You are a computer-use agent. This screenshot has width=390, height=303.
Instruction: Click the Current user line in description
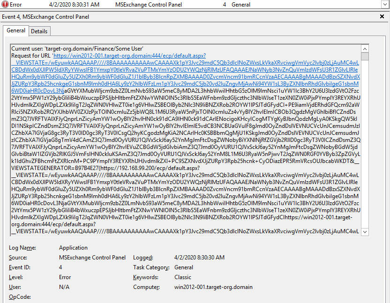[x=77, y=48]
